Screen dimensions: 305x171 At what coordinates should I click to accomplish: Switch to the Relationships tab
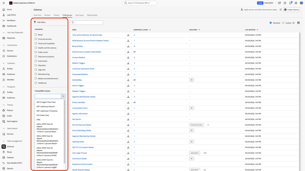click(x=92, y=15)
